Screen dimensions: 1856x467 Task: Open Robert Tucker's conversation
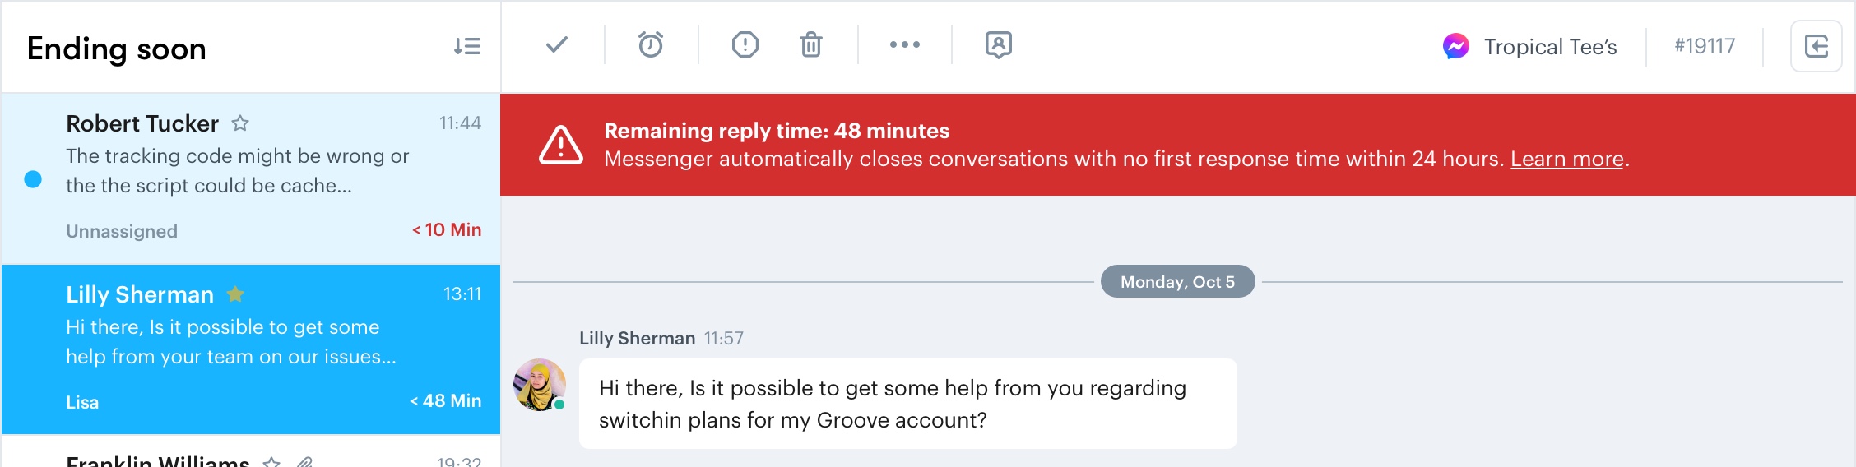click(251, 178)
